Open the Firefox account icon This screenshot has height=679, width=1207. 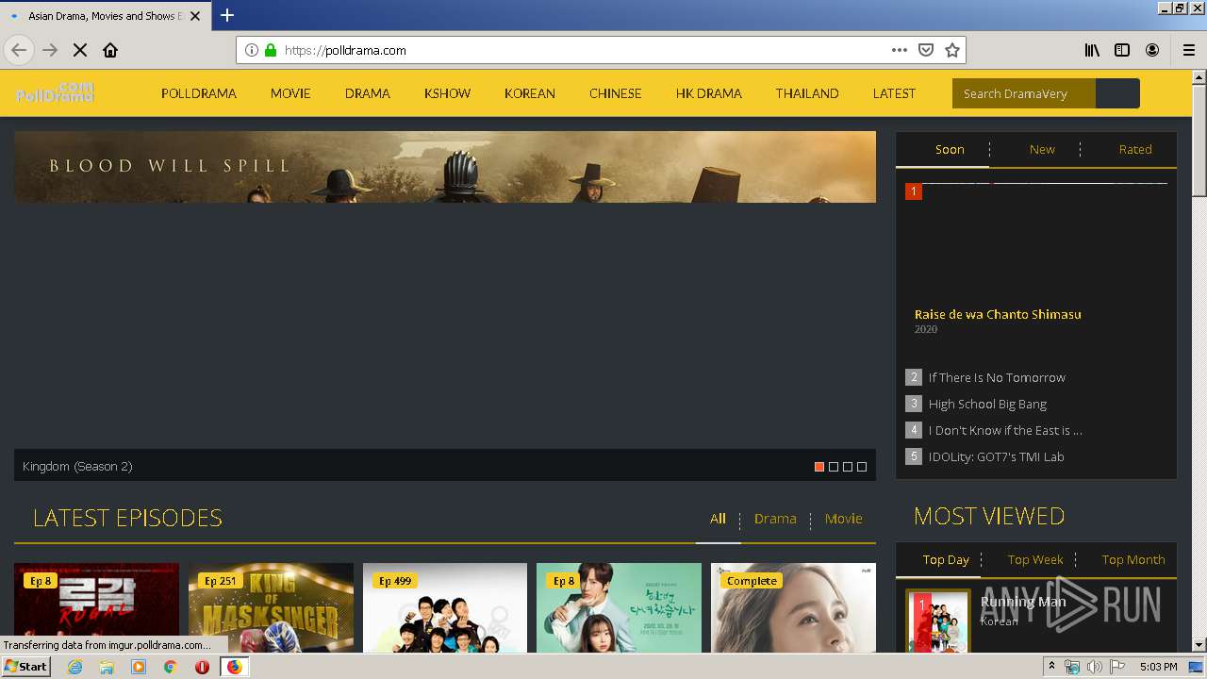pyautogui.click(x=1152, y=50)
